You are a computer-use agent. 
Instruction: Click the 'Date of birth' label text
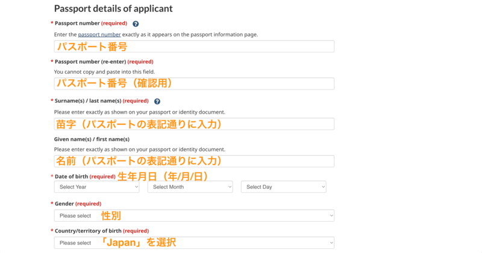point(71,177)
